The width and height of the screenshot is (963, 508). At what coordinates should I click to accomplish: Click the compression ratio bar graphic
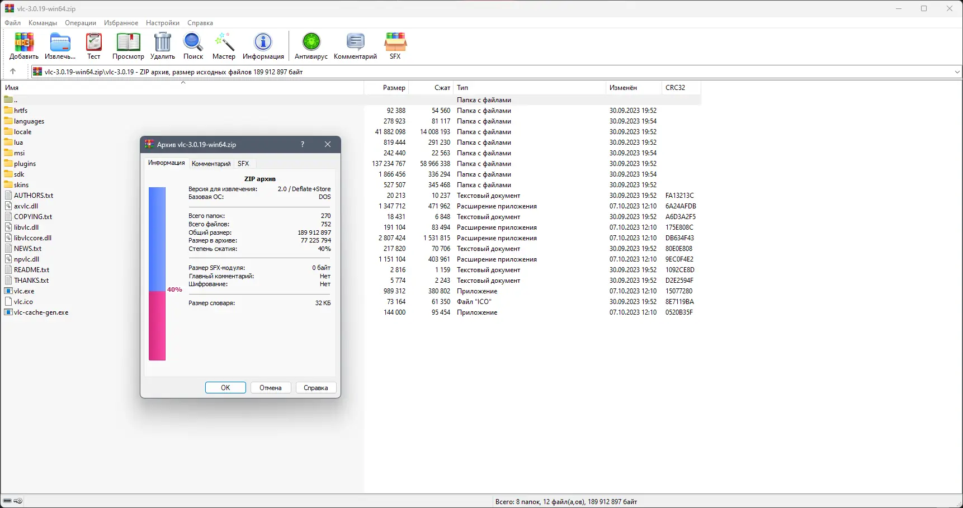(x=157, y=274)
